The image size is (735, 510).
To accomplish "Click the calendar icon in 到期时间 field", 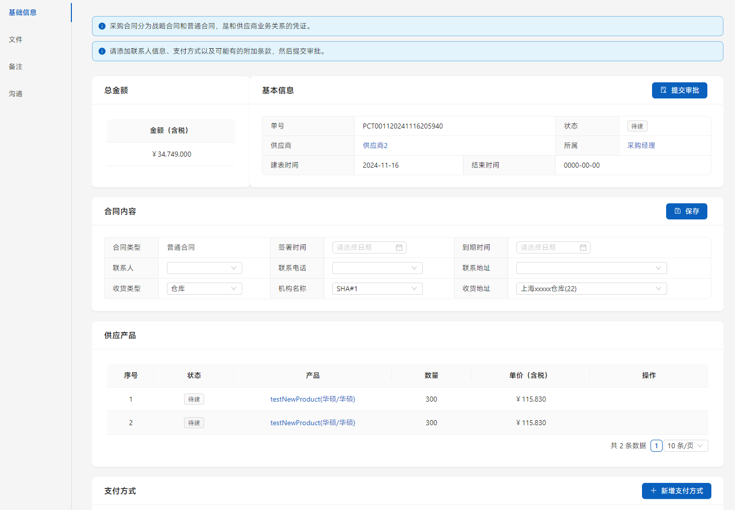I will (x=583, y=247).
